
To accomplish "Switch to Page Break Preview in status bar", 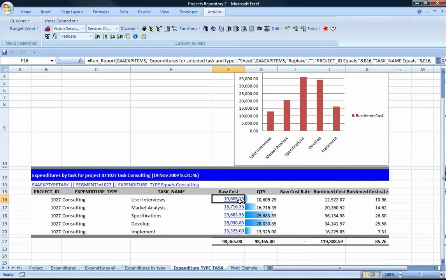I will [x=379, y=274].
